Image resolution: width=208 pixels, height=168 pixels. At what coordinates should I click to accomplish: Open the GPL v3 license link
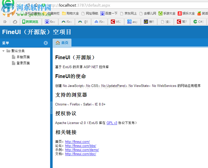(112, 123)
